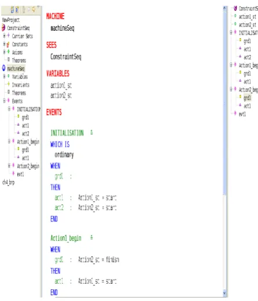Select act2 under INITIALISAT in outline
Screen dimensions: 258x301
(248, 57)
